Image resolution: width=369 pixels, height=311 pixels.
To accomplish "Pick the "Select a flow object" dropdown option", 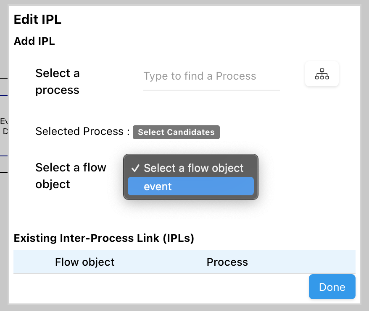I will click(x=193, y=168).
